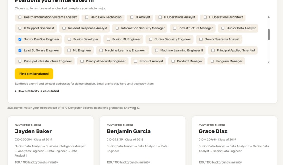Open Grace Diaz alumni card
This screenshot has width=283, height=165.
click(235, 140)
